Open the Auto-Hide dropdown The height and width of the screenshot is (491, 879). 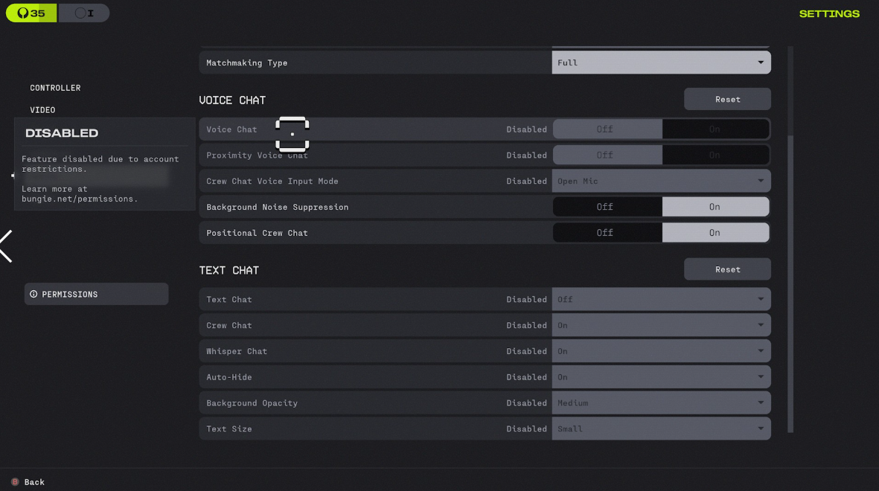[x=661, y=377]
